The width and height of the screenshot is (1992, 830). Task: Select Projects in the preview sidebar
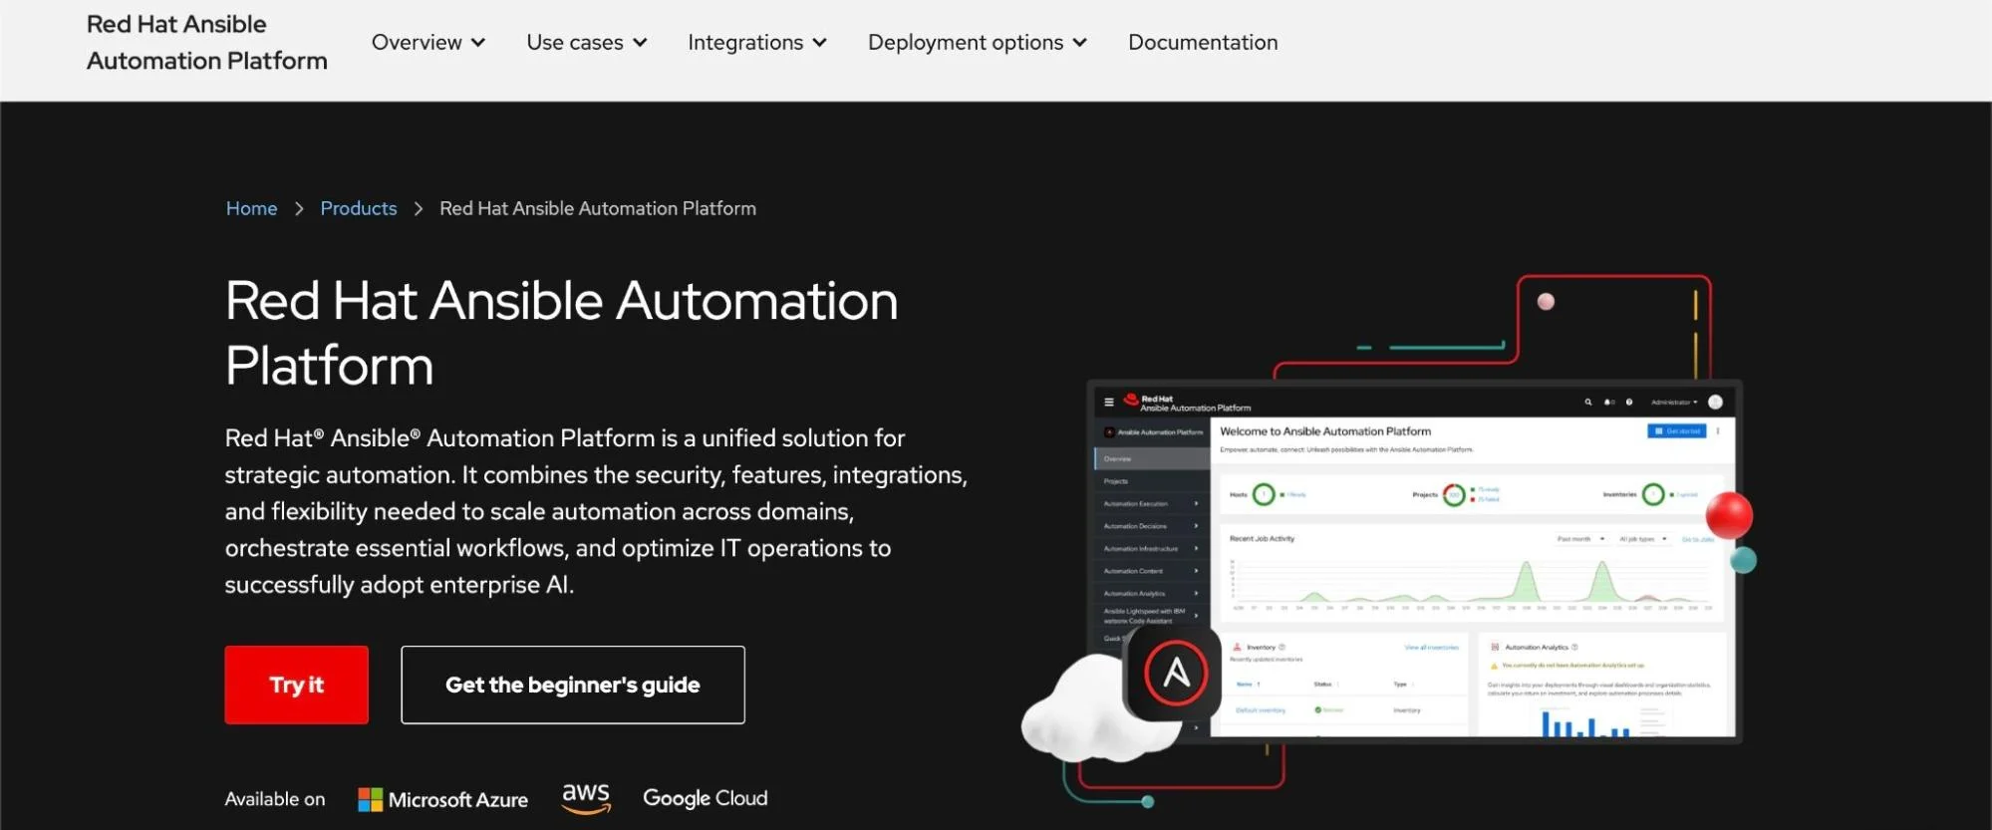tap(1152, 481)
